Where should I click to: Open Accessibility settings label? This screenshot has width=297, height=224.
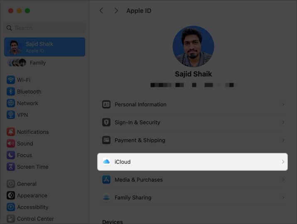(x=33, y=207)
